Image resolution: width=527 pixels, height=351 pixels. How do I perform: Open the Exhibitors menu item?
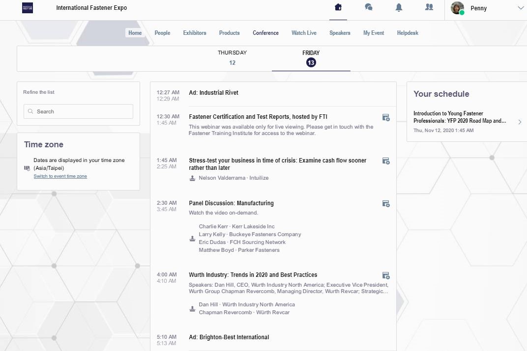pos(195,33)
